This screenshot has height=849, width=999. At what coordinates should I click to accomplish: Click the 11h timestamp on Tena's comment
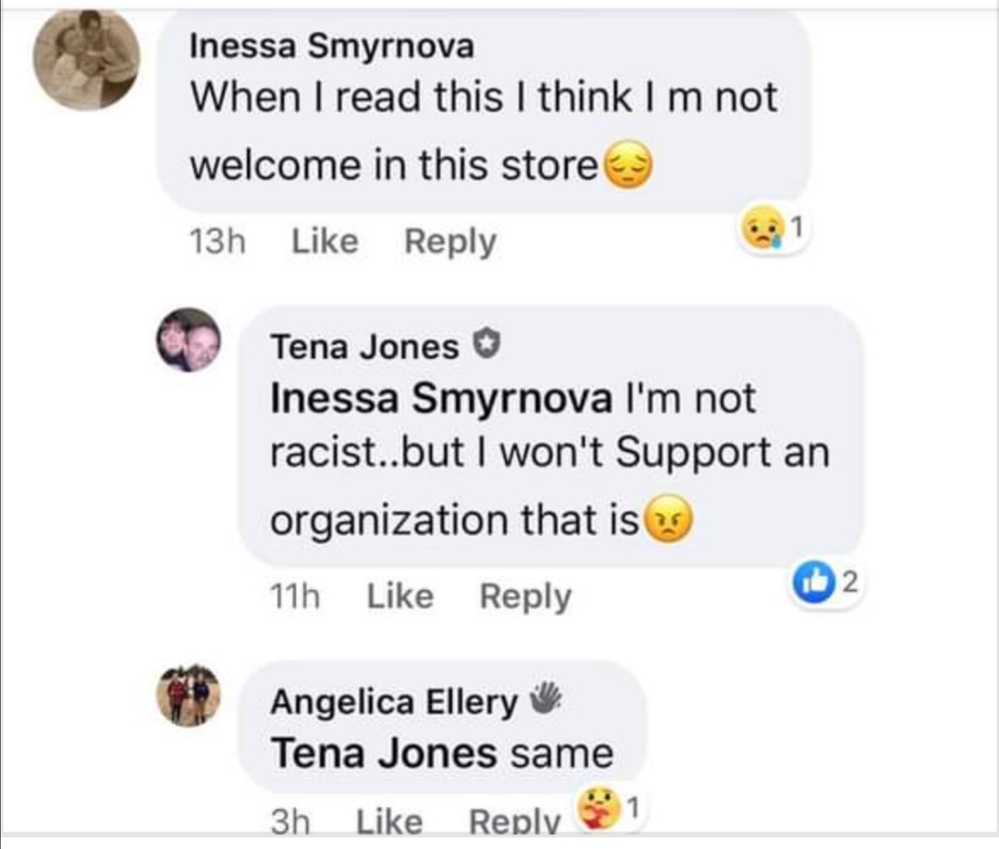[293, 597]
